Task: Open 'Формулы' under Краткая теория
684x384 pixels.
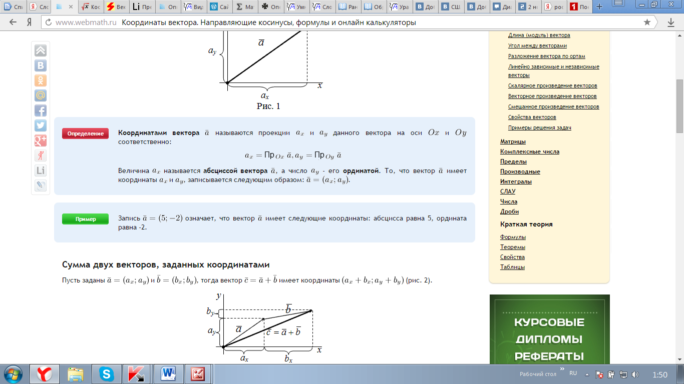Action: click(513, 237)
